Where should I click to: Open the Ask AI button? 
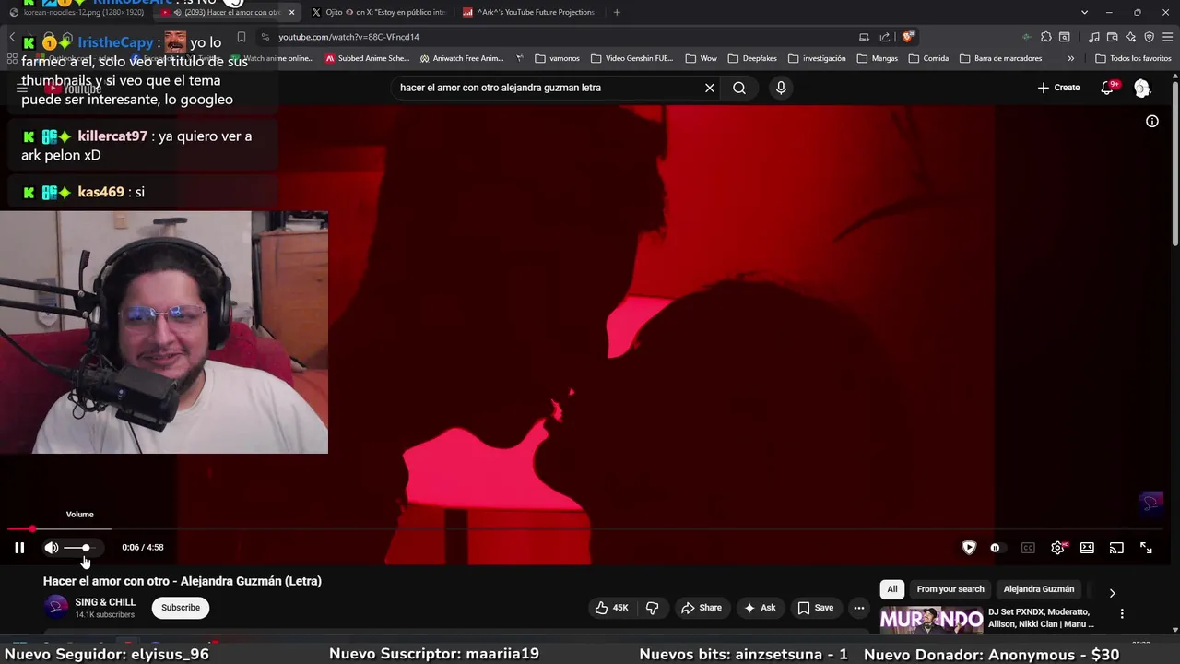click(760, 608)
